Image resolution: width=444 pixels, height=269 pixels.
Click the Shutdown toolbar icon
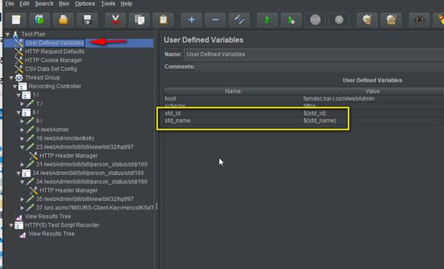tap(339, 20)
